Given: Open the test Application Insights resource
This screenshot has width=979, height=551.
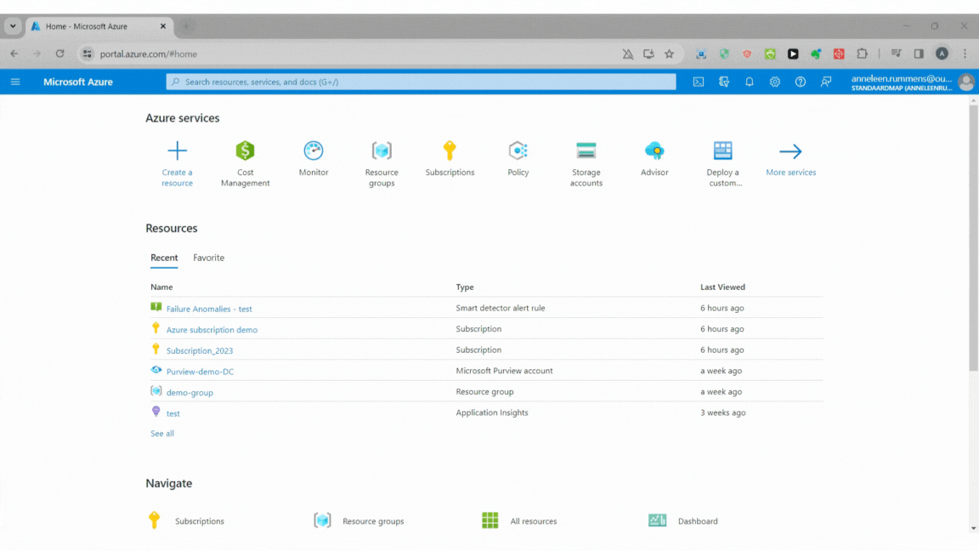Looking at the screenshot, I should pyautogui.click(x=173, y=413).
